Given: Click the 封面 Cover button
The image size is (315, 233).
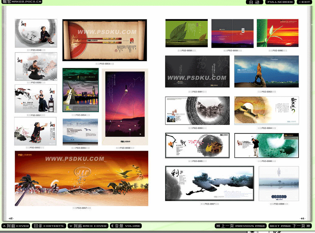Looking at the screenshot, I should tap(16, 226).
